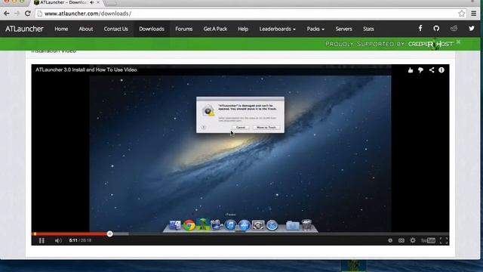Open the About nav item

point(85,29)
